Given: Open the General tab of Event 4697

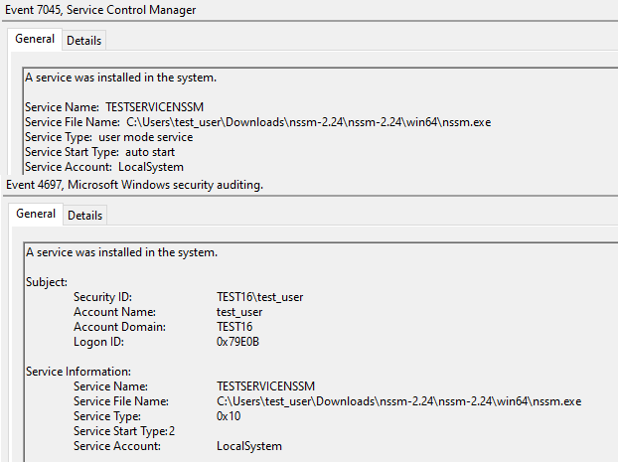Looking at the screenshot, I should [36, 214].
